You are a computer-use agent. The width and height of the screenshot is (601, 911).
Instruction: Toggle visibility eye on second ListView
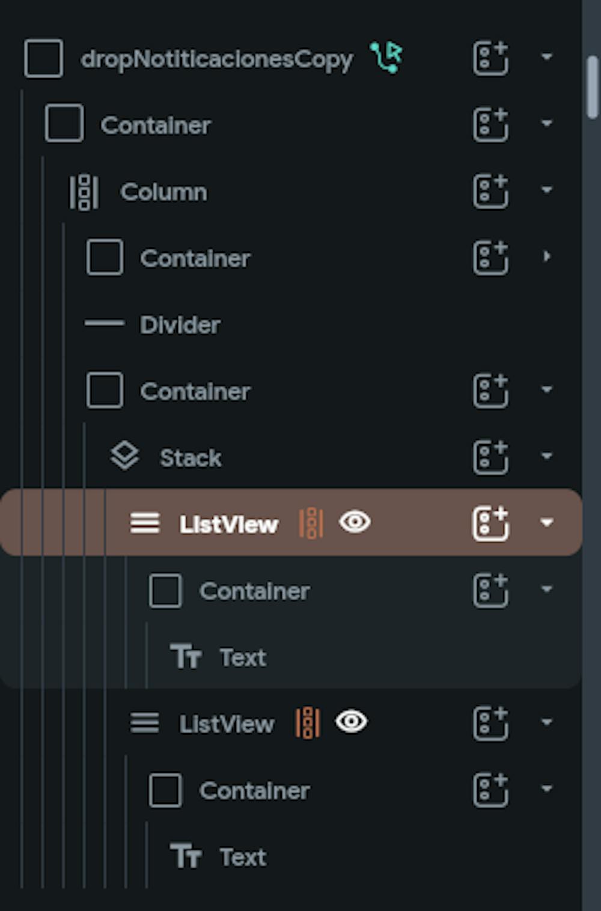(x=352, y=722)
